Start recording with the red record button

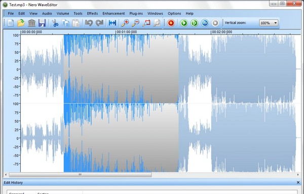click(171, 23)
